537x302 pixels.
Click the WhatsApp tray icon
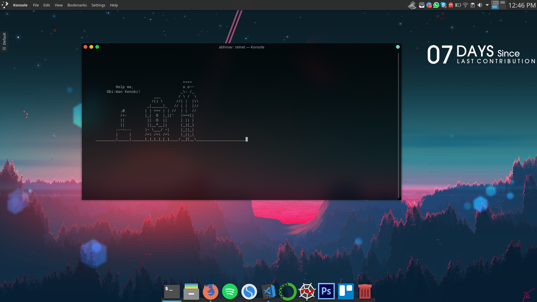tap(436, 5)
